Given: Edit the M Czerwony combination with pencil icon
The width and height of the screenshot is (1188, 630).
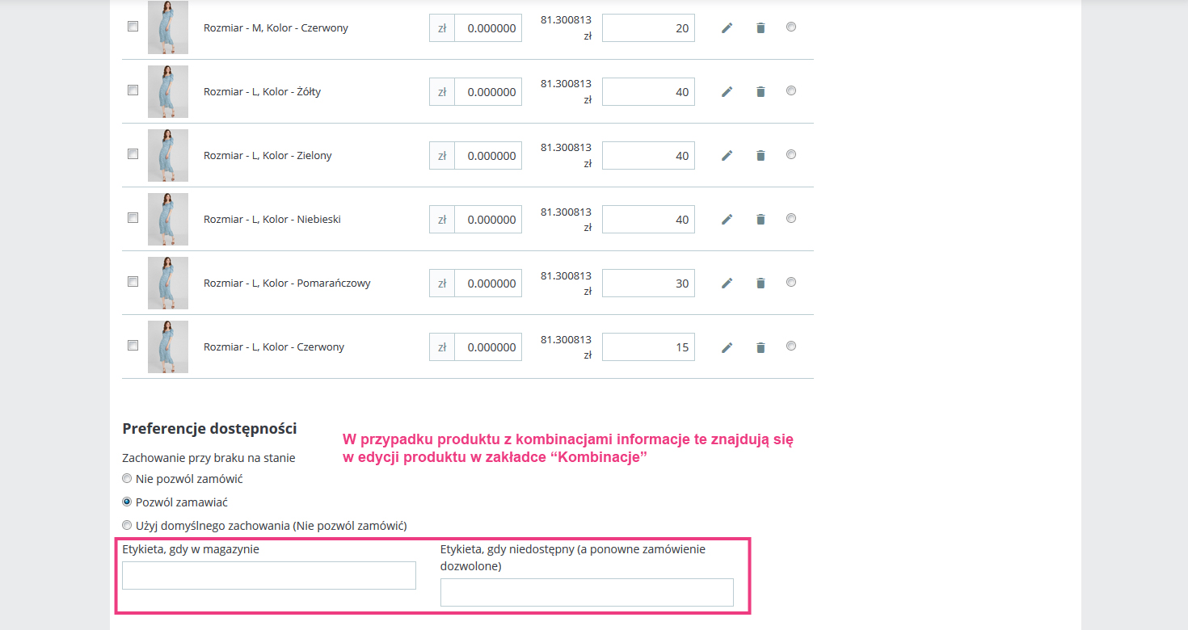Looking at the screenshot, I should 727,28.
